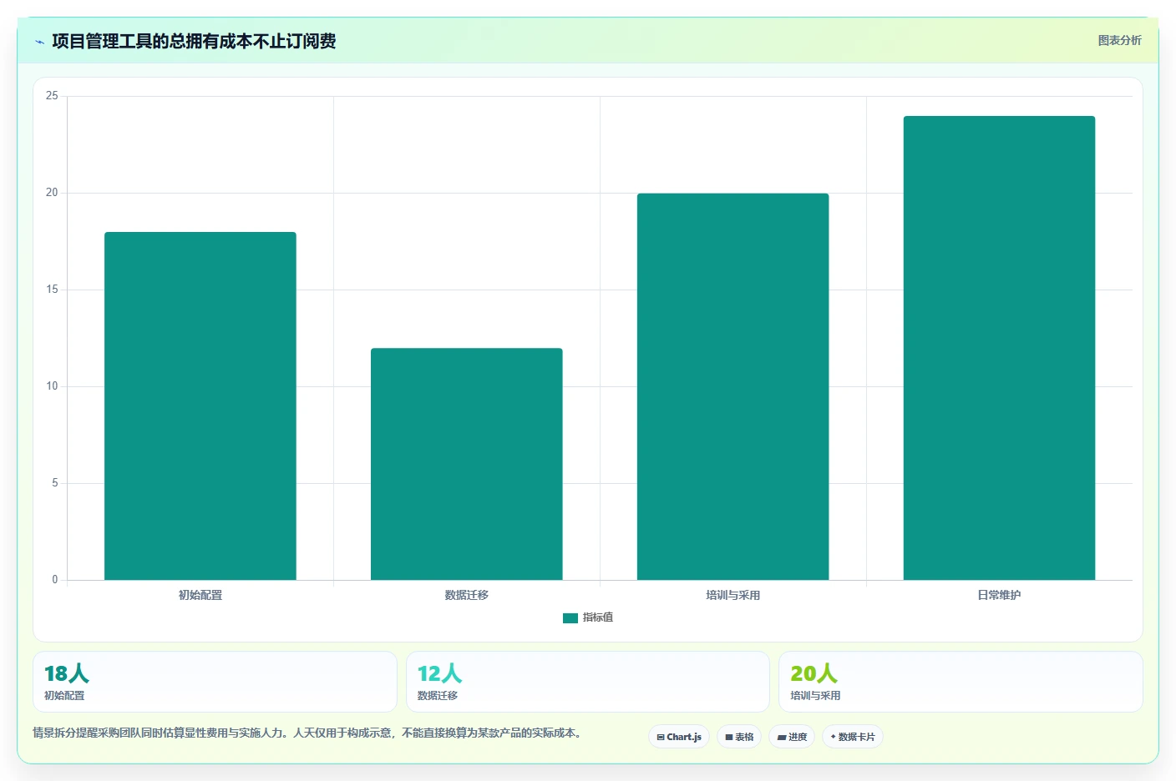
Task: Click the 培训与采用 bar in chart
Action: 733,386
